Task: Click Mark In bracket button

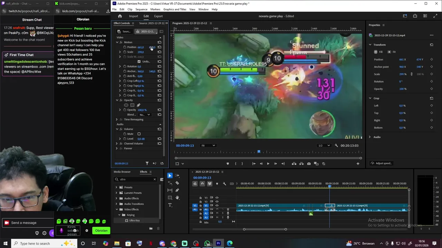Action: pyautogui.click(x=236, y=164)
